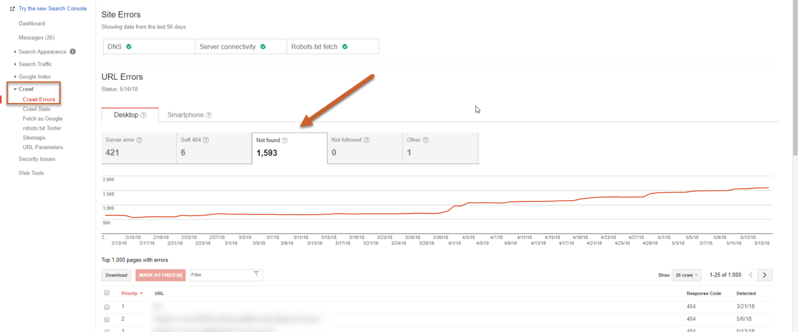798x332 pixels.
Task: Click help icon next to Not followed
Action: pos(366,140)
